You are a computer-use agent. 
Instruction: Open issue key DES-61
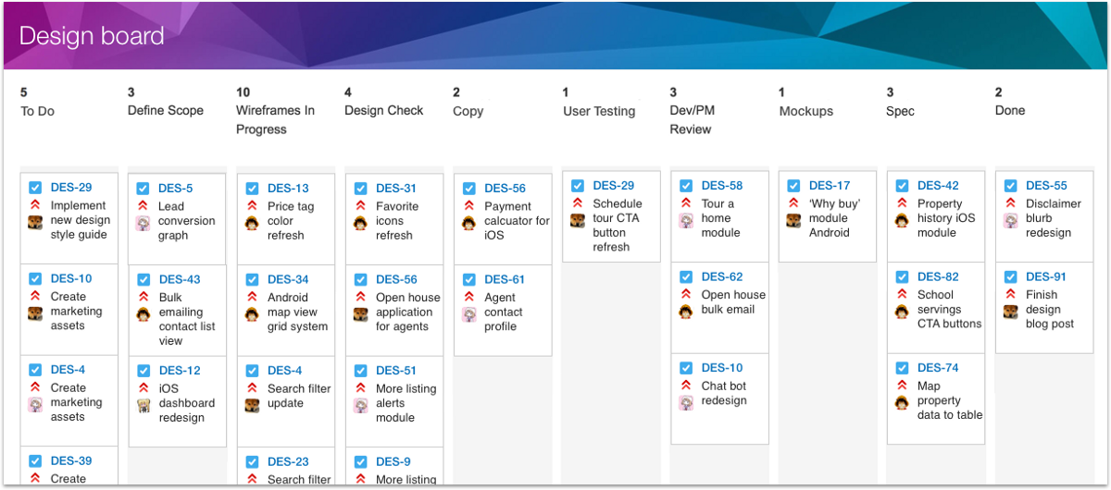(505, 279)
